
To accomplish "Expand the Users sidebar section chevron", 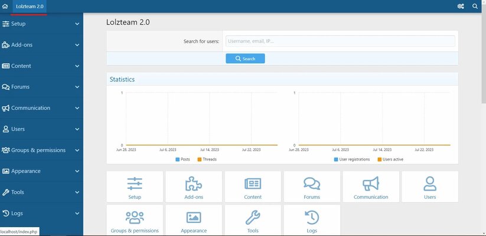I will coord(77,129).
